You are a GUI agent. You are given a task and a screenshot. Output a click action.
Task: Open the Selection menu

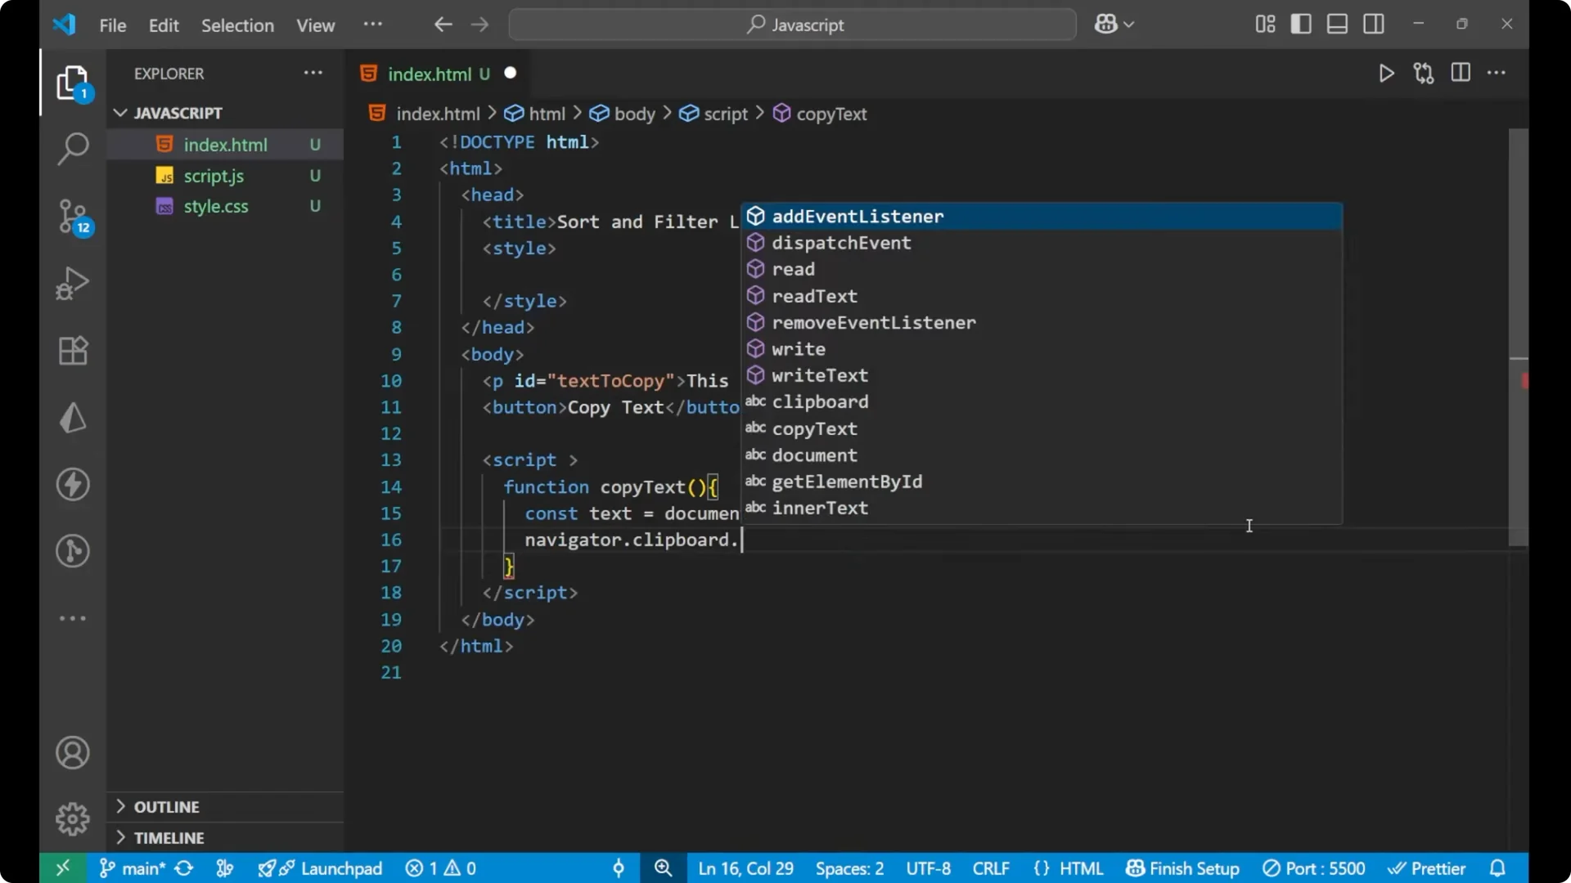pyautogui.click(x=237, y=25)
